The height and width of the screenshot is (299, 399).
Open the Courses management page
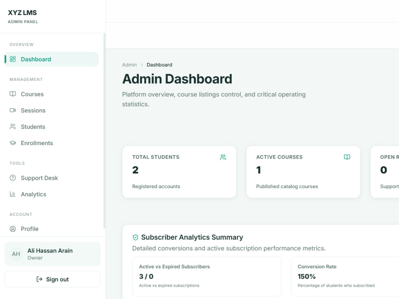(51, 94)
